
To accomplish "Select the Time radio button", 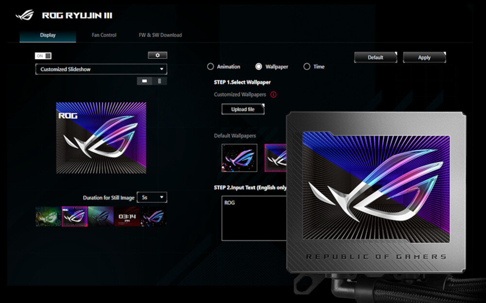I will point(307,67).
